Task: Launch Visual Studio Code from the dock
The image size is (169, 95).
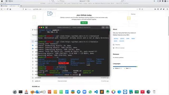Action: pos(96,92)
